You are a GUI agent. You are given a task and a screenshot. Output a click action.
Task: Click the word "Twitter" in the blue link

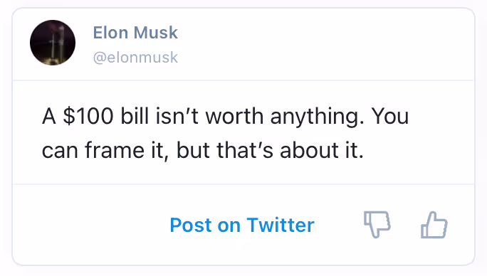pos(281,225)
